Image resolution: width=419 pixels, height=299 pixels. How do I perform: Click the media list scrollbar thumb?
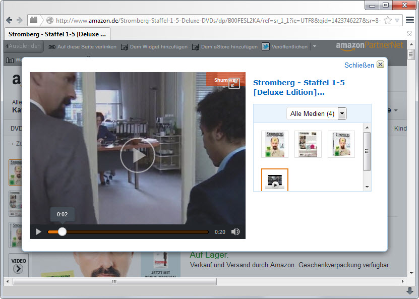[367, 151]
